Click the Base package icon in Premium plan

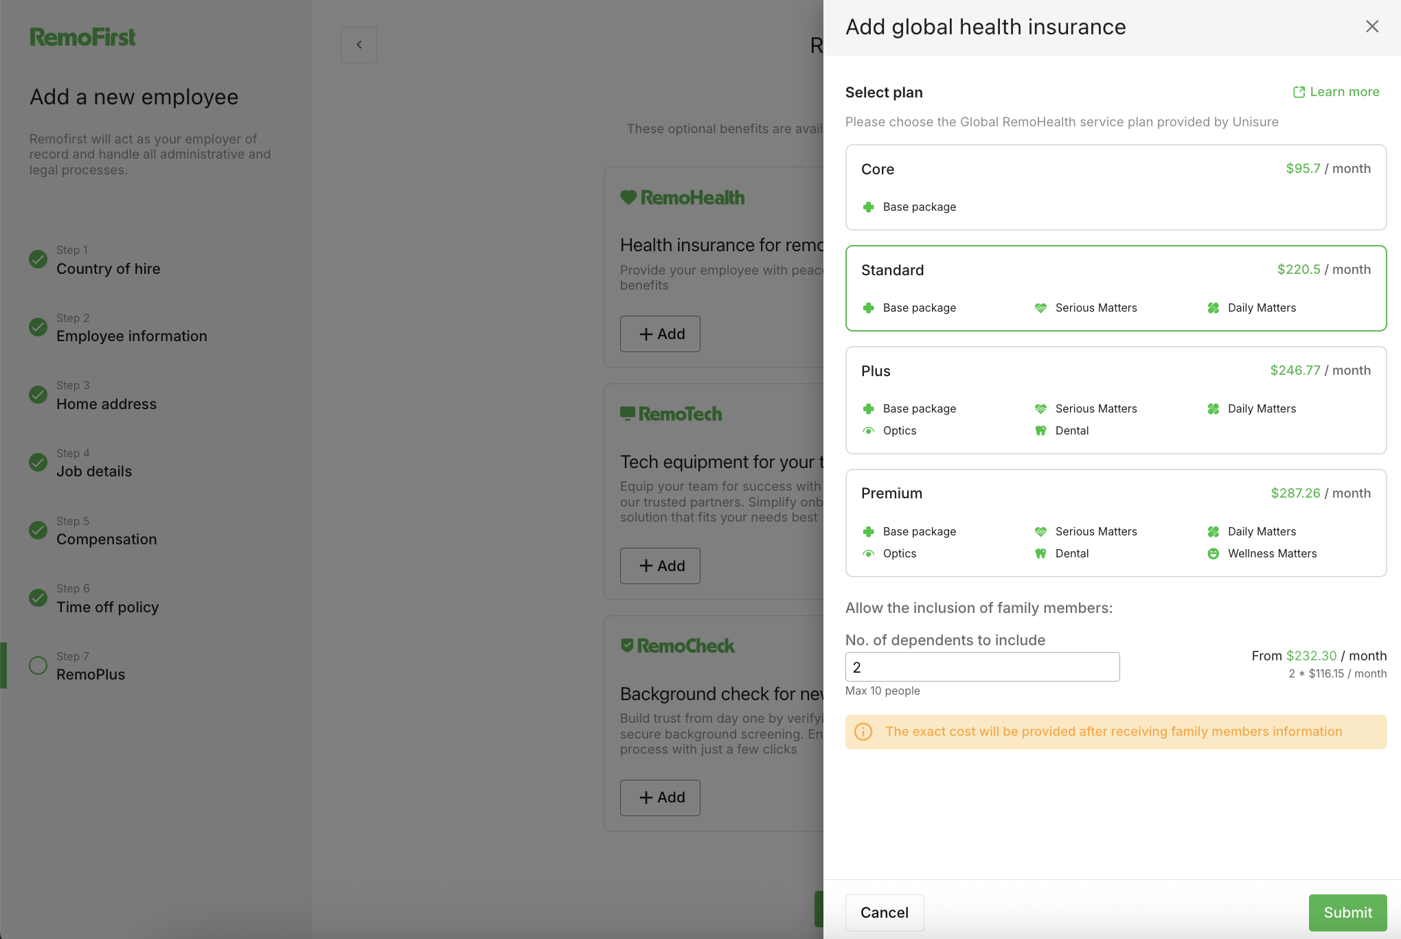coord(868,531)
